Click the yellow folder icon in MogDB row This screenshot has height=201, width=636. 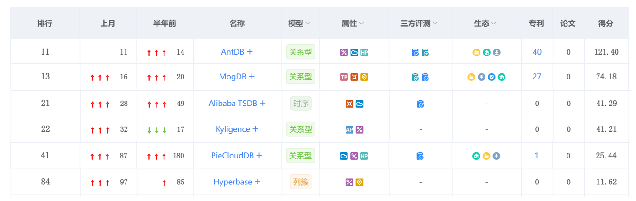point(471,77)
